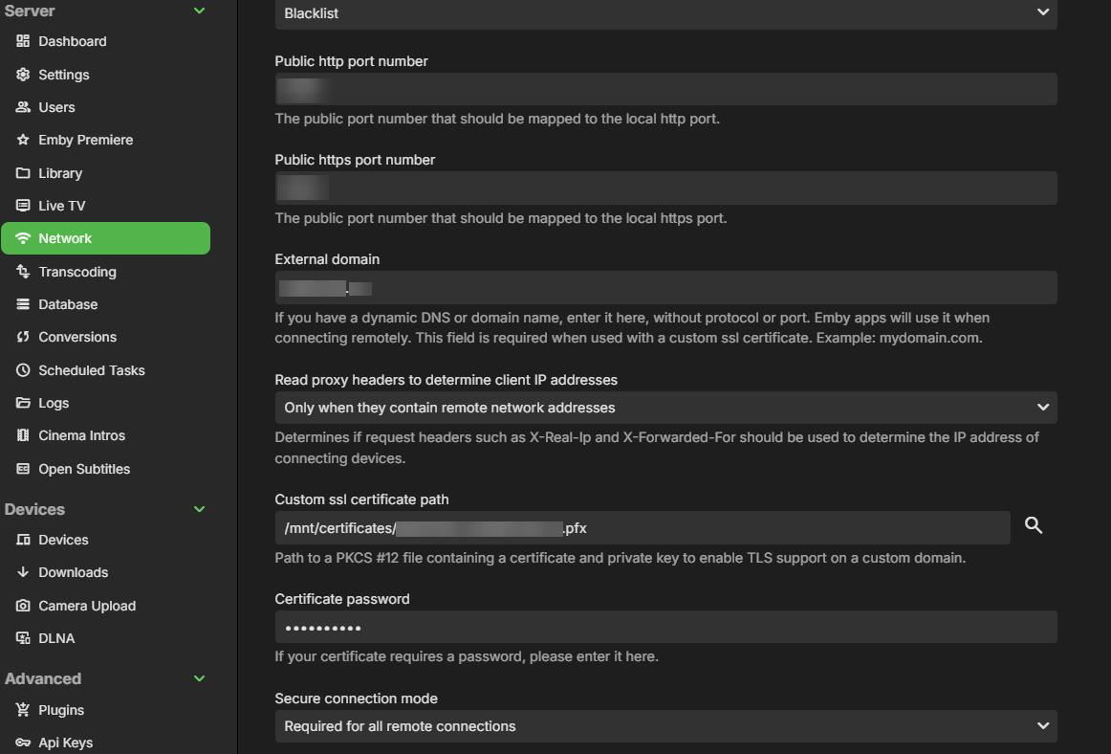Viewport: 1111px width, 754px height.
Task: Click the Settings gear icon
Action: tap(23, 75)
